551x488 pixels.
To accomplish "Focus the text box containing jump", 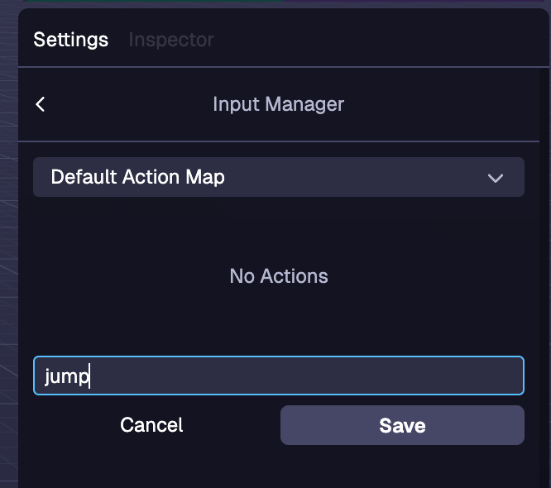I will tap(278, 376).
